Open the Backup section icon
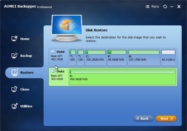This screenshot has height=131, width=187. click(x=15, y=56)
